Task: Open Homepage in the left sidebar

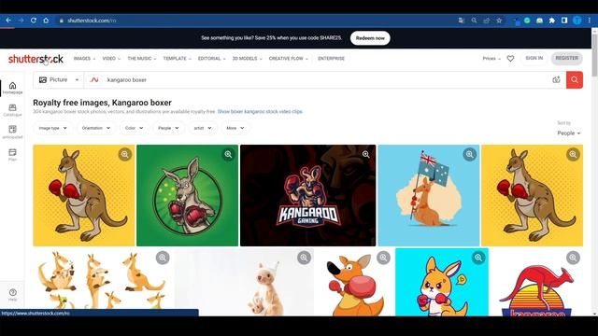Action: (12, 88)
